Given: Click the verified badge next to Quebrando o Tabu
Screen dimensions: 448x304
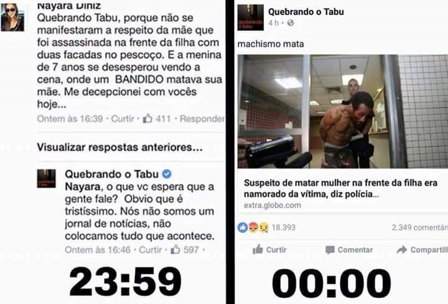Looking at the screenshot, I should click(x=167, y=174).
